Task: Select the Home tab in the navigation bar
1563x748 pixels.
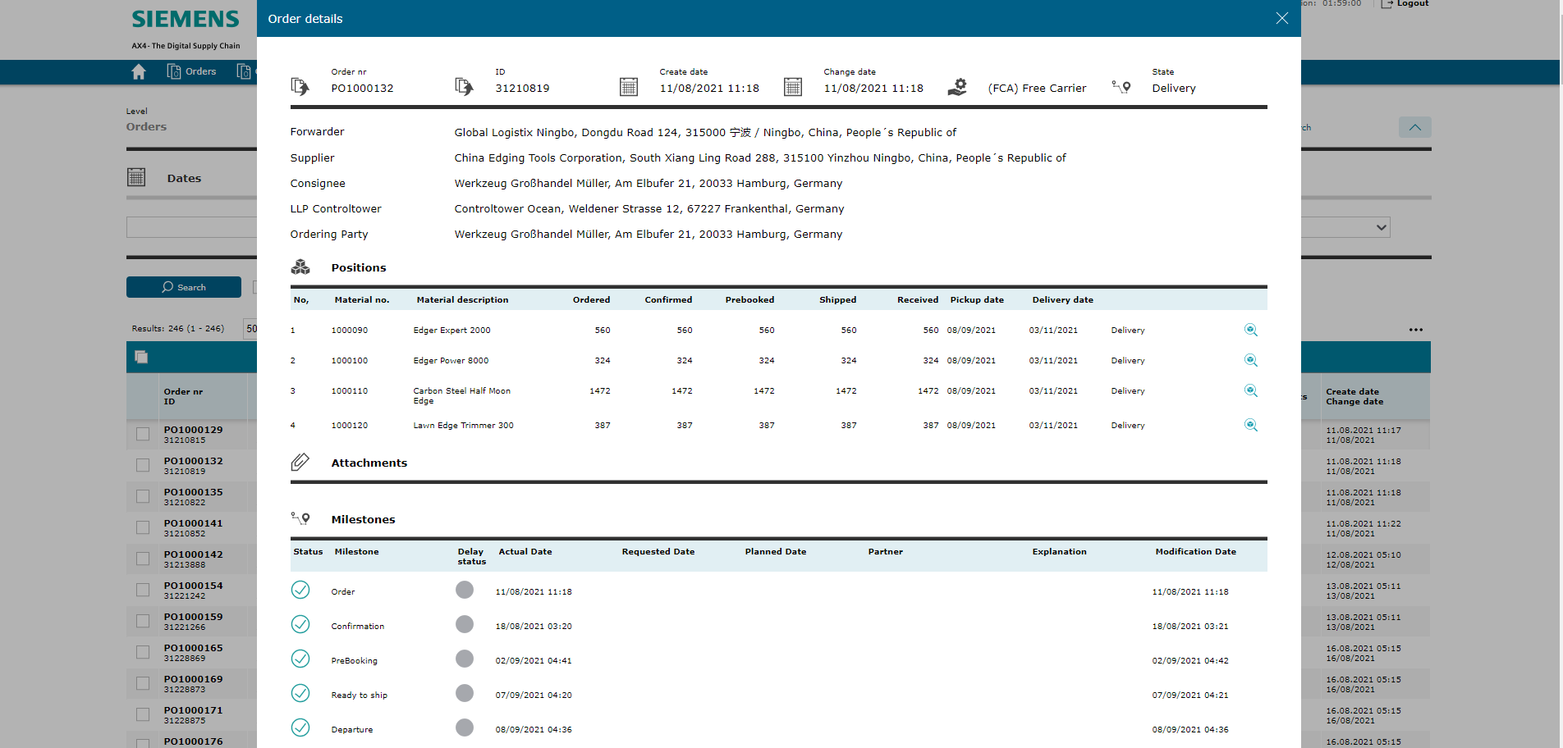Action: pyautogui.click(x=138, y=71)
